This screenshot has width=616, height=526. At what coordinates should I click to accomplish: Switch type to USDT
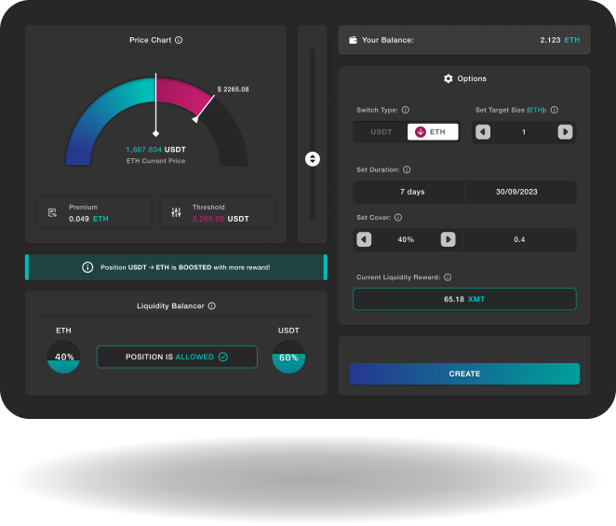pos(381,132)
